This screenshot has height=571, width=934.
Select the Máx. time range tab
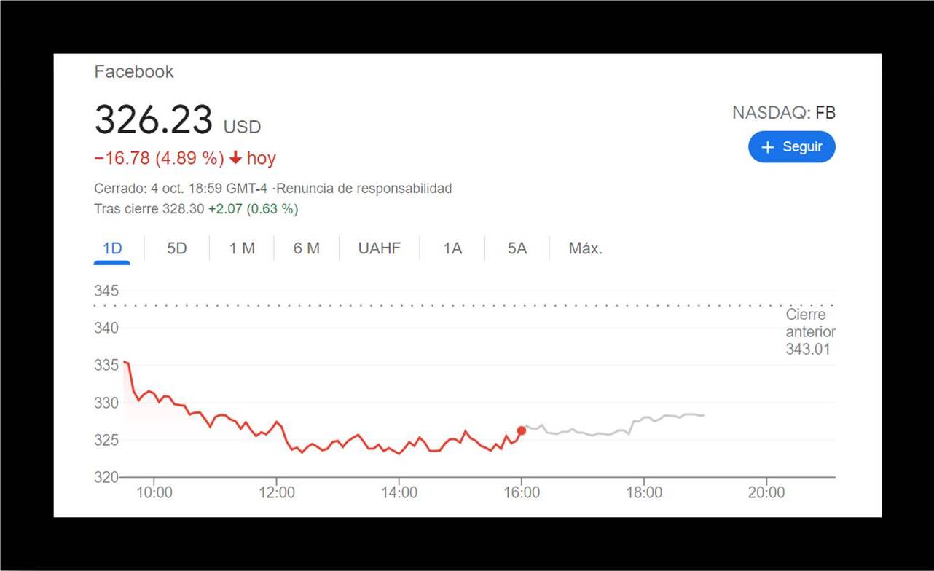point(586,248)
